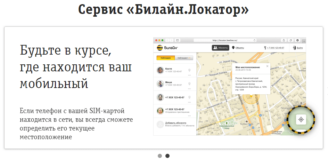Click the Объекты map pin icon
Viewport: 328px width, 167px height.
tap(233, 48)
